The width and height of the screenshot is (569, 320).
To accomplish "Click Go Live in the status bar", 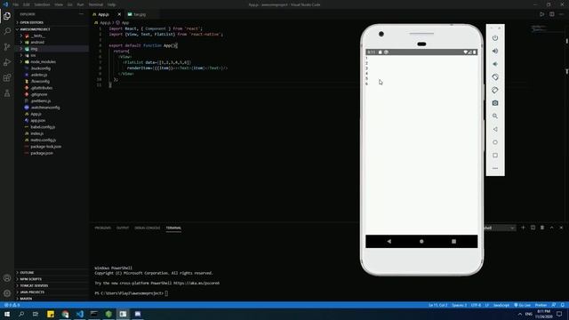I will [x=522, y=305].
